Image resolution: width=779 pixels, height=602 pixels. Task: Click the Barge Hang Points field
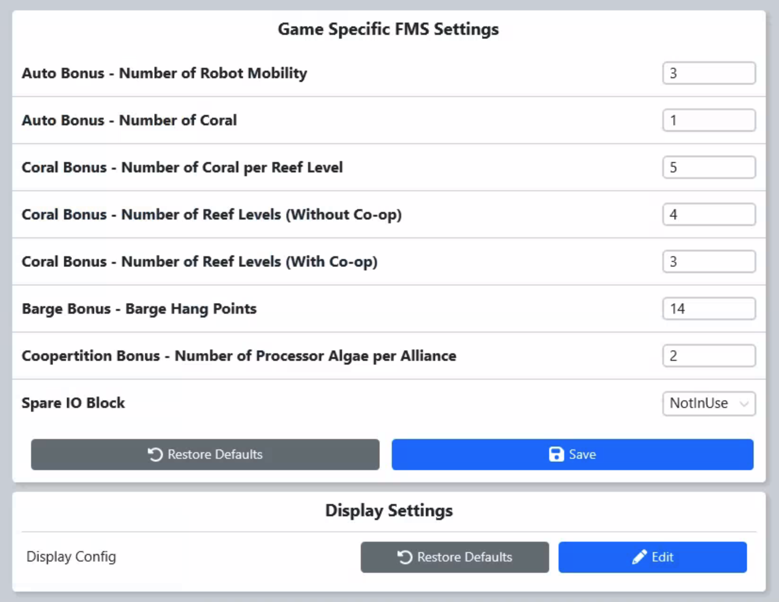(x=709, y=309)
